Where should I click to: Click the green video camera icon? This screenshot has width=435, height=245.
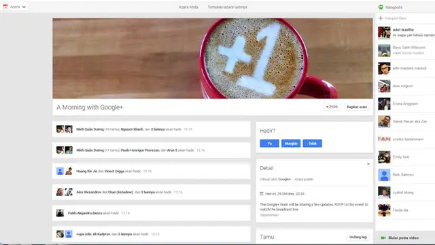click(x=383, y=238)
